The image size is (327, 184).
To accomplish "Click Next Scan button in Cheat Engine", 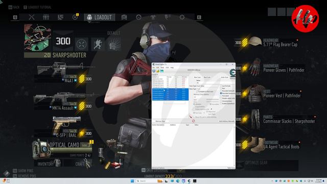I will [x=207, y=77].
